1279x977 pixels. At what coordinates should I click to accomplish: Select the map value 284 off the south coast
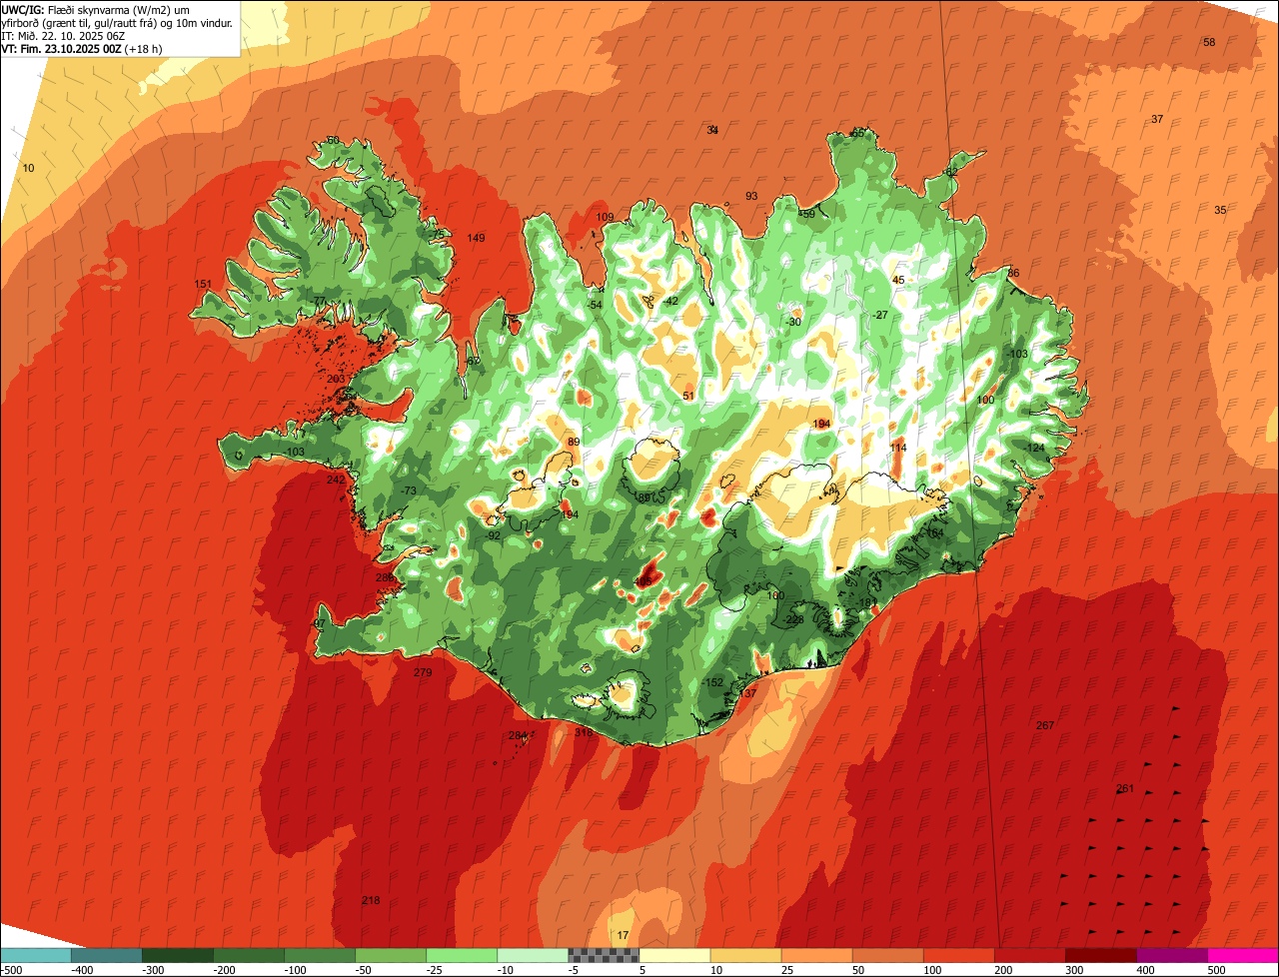tap(517, 736)
